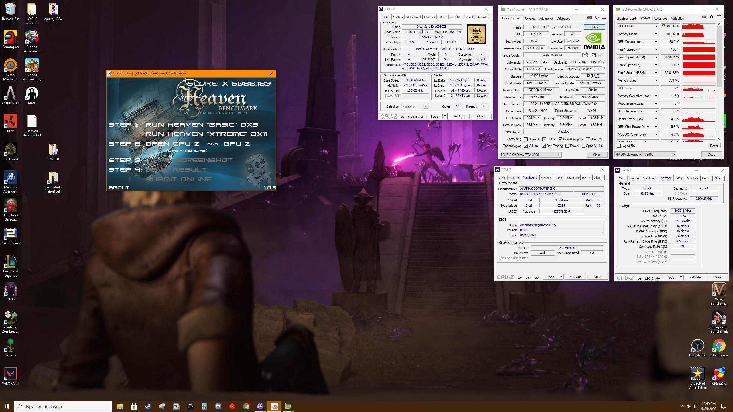Click RUN HEAVEN "XTREME" DX11 option
This screenshot has width=733, height=412.
[x=206, y=134]
